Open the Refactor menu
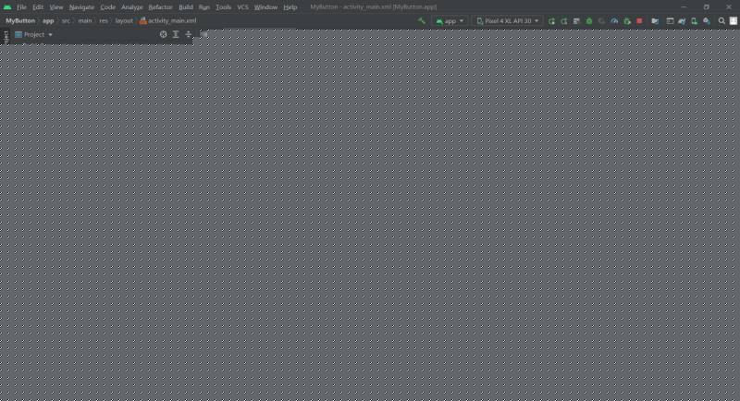The height and width of the screenshot is (401, 740). [160, 7]
